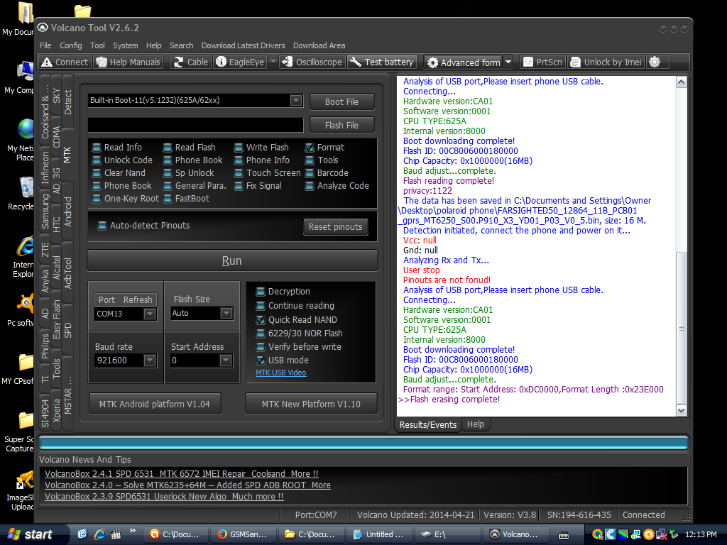This screenshot has width=727, height=545.
Task: Click the Boot File button
Action: pyautogui.click(x=341, y=102)
